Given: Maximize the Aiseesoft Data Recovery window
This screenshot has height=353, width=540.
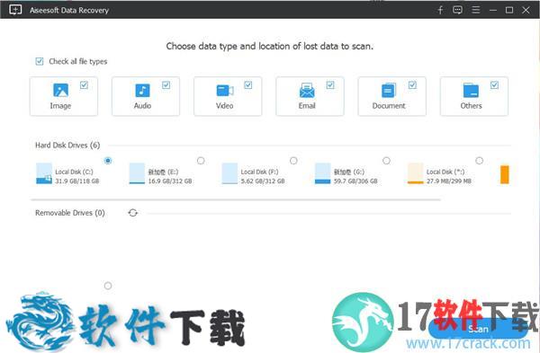Looking at the screenshot, I should point(509,10).
